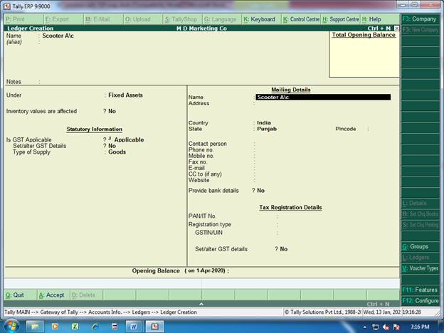Click the F3: Company sidebar button
The height and width of the screenshot is (333, 444).
420,19
